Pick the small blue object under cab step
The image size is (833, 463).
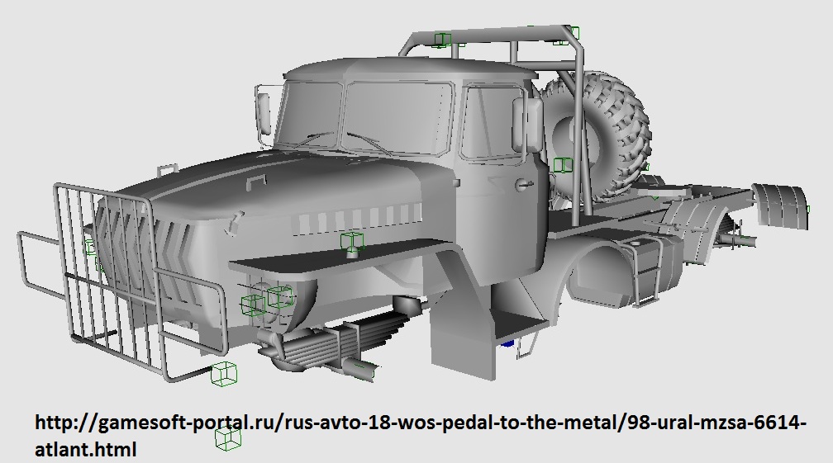coord(508,343)
